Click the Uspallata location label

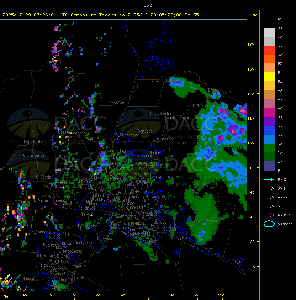click(33, 142)
